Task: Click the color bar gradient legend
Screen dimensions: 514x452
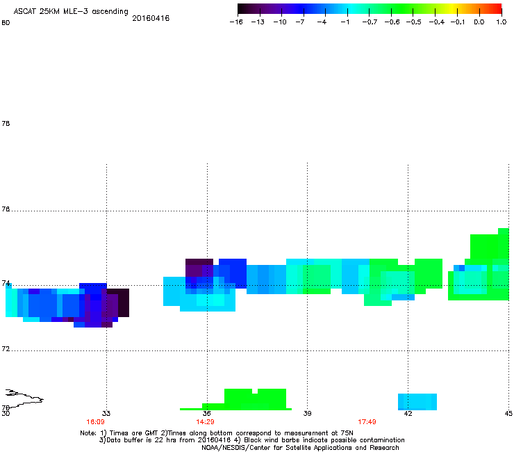Action: [370, 9]
